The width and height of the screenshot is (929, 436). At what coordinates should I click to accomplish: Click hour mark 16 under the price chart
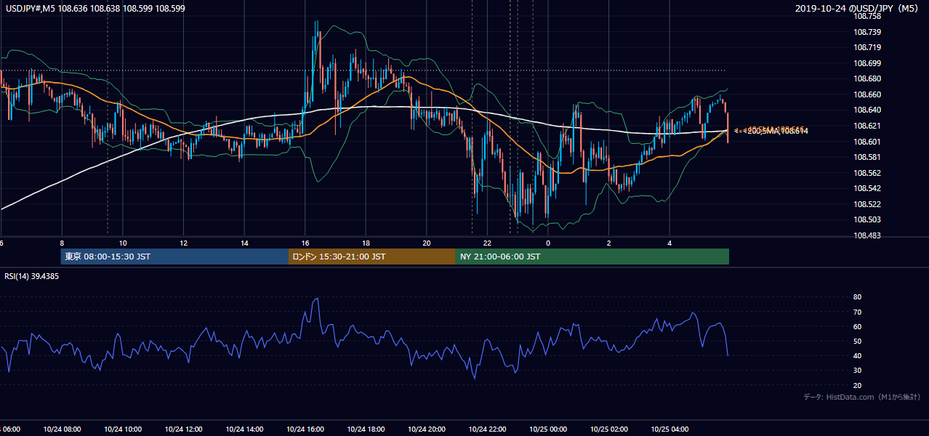point(305,243)
